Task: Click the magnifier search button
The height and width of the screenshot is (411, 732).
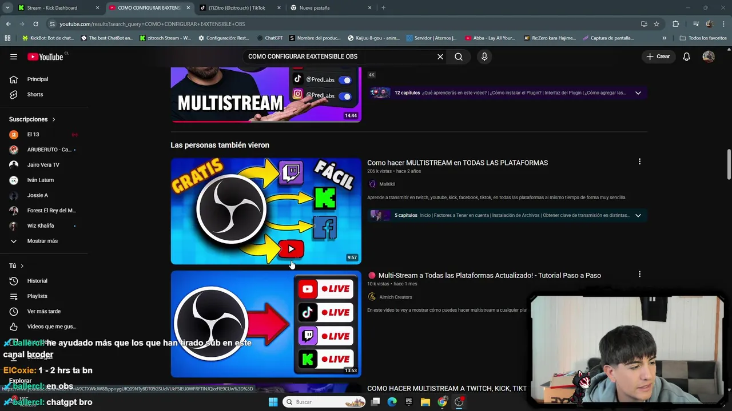Action: tap(459, 57)
